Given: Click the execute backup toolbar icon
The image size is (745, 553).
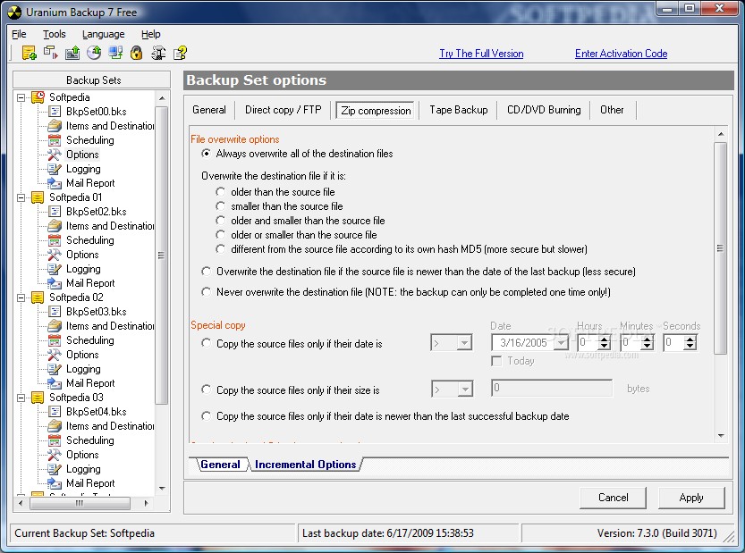Looking at the screenshot, I should pyautogui.click(x=51, y=53).
